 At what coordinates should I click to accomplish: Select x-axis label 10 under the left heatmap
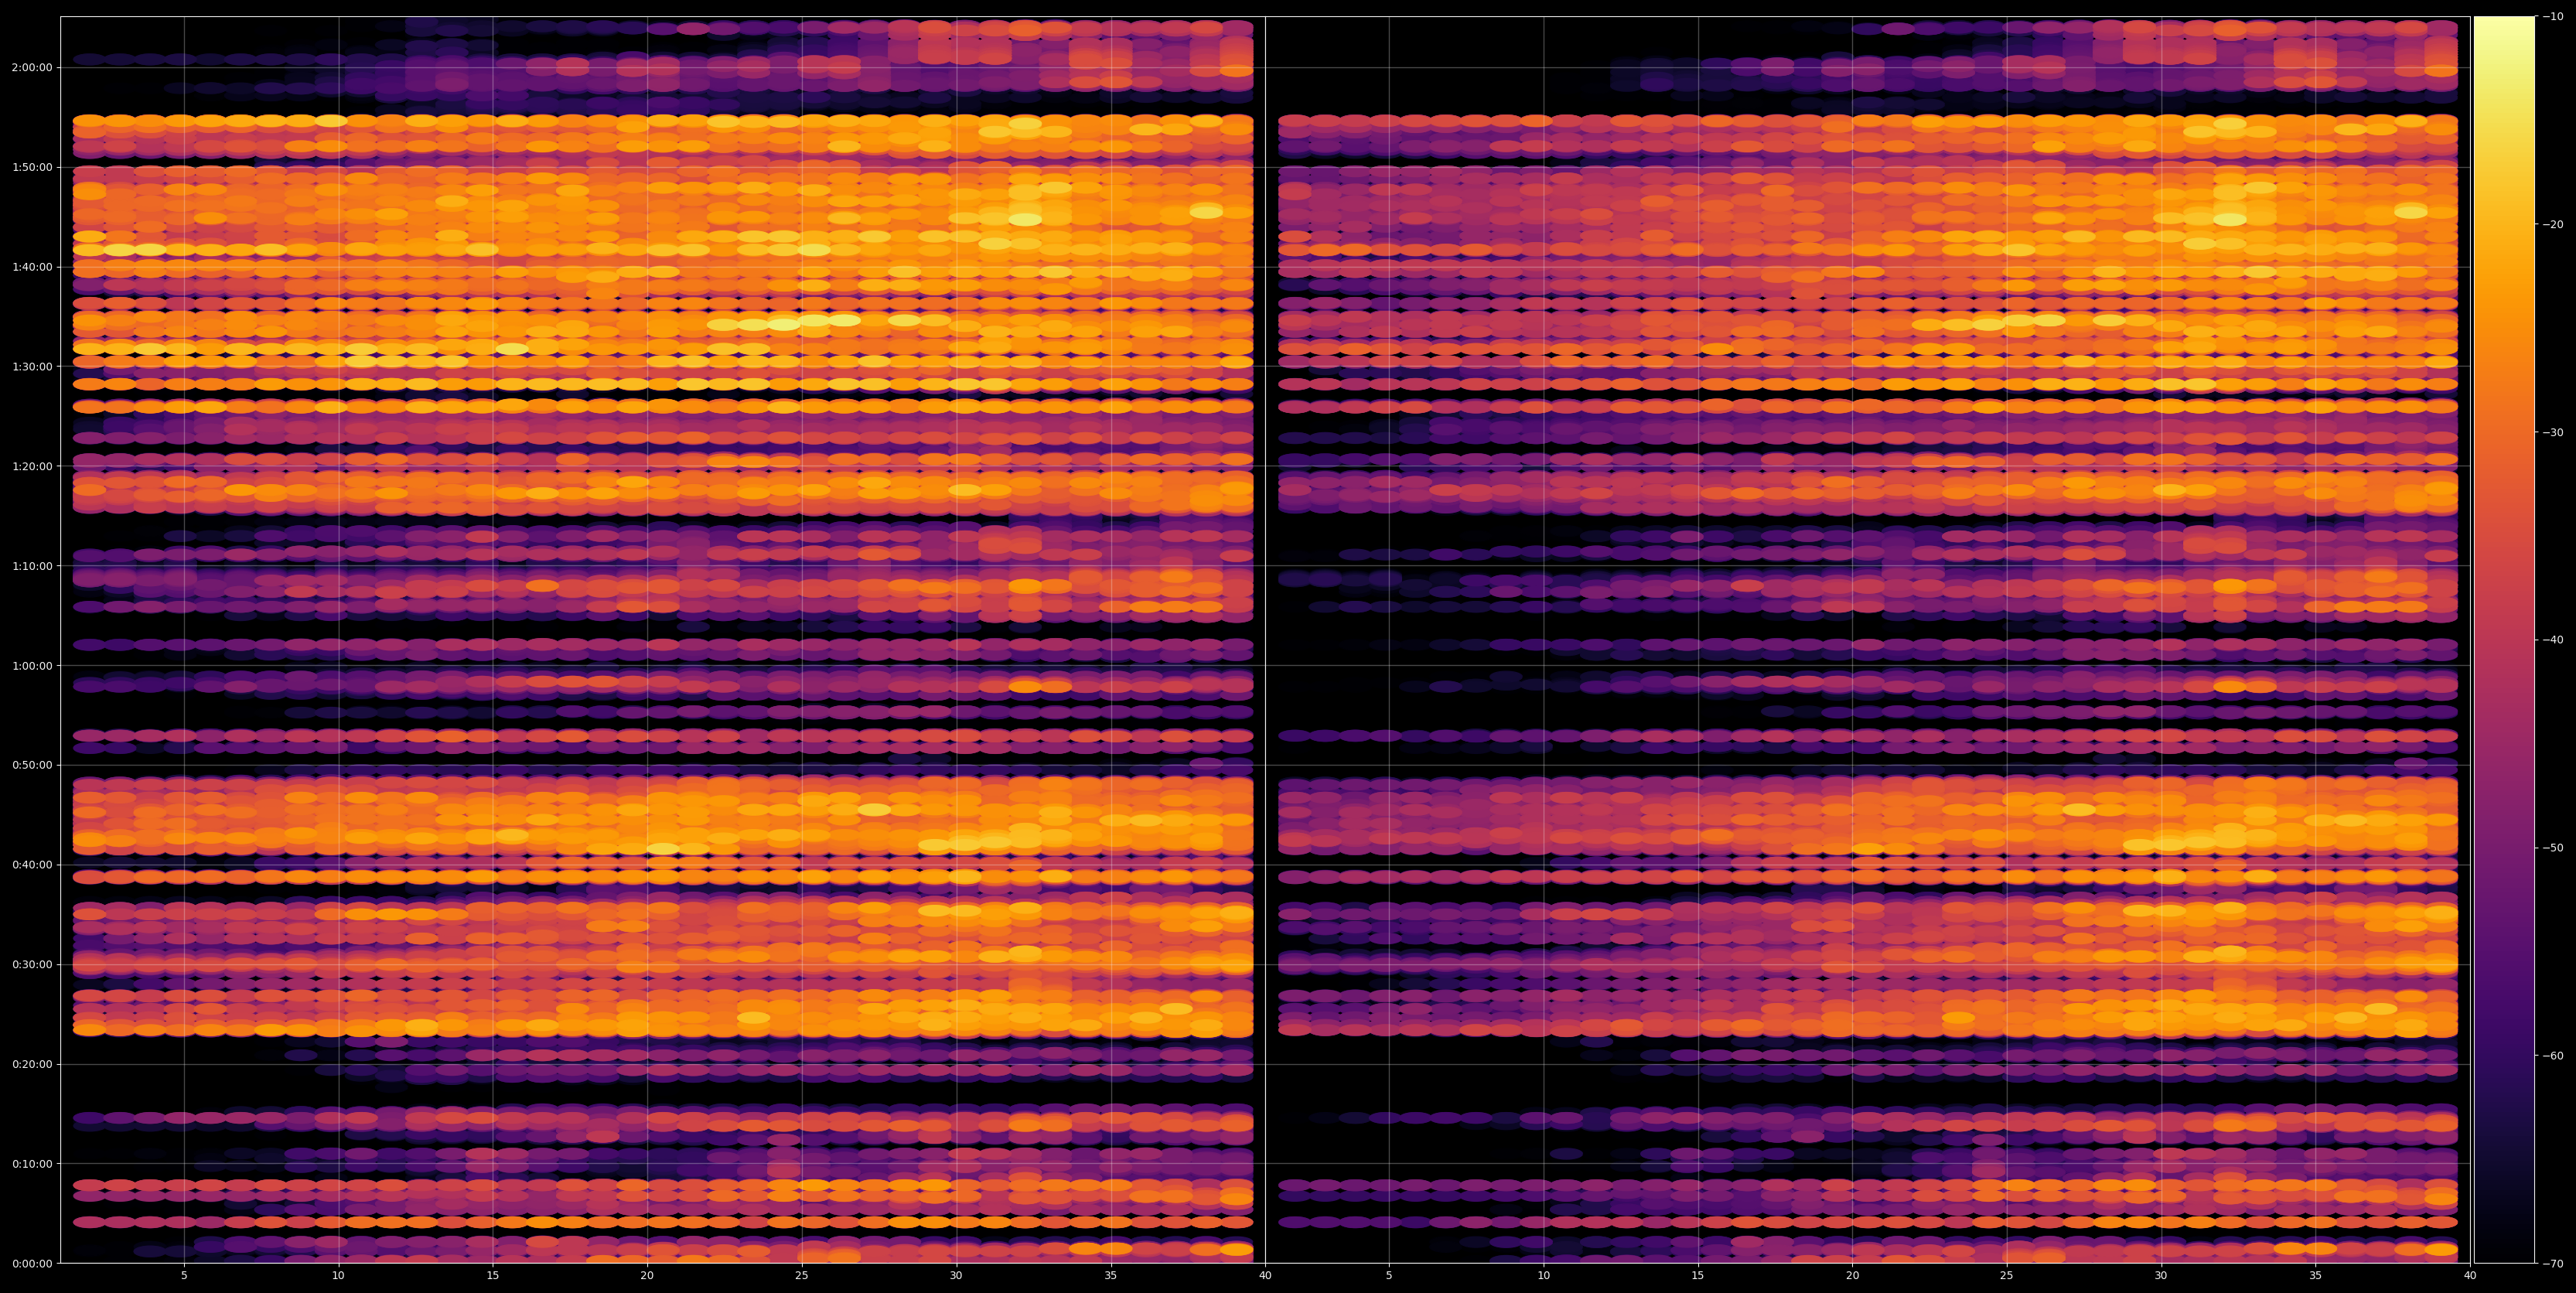click(x=338, y=1276)
